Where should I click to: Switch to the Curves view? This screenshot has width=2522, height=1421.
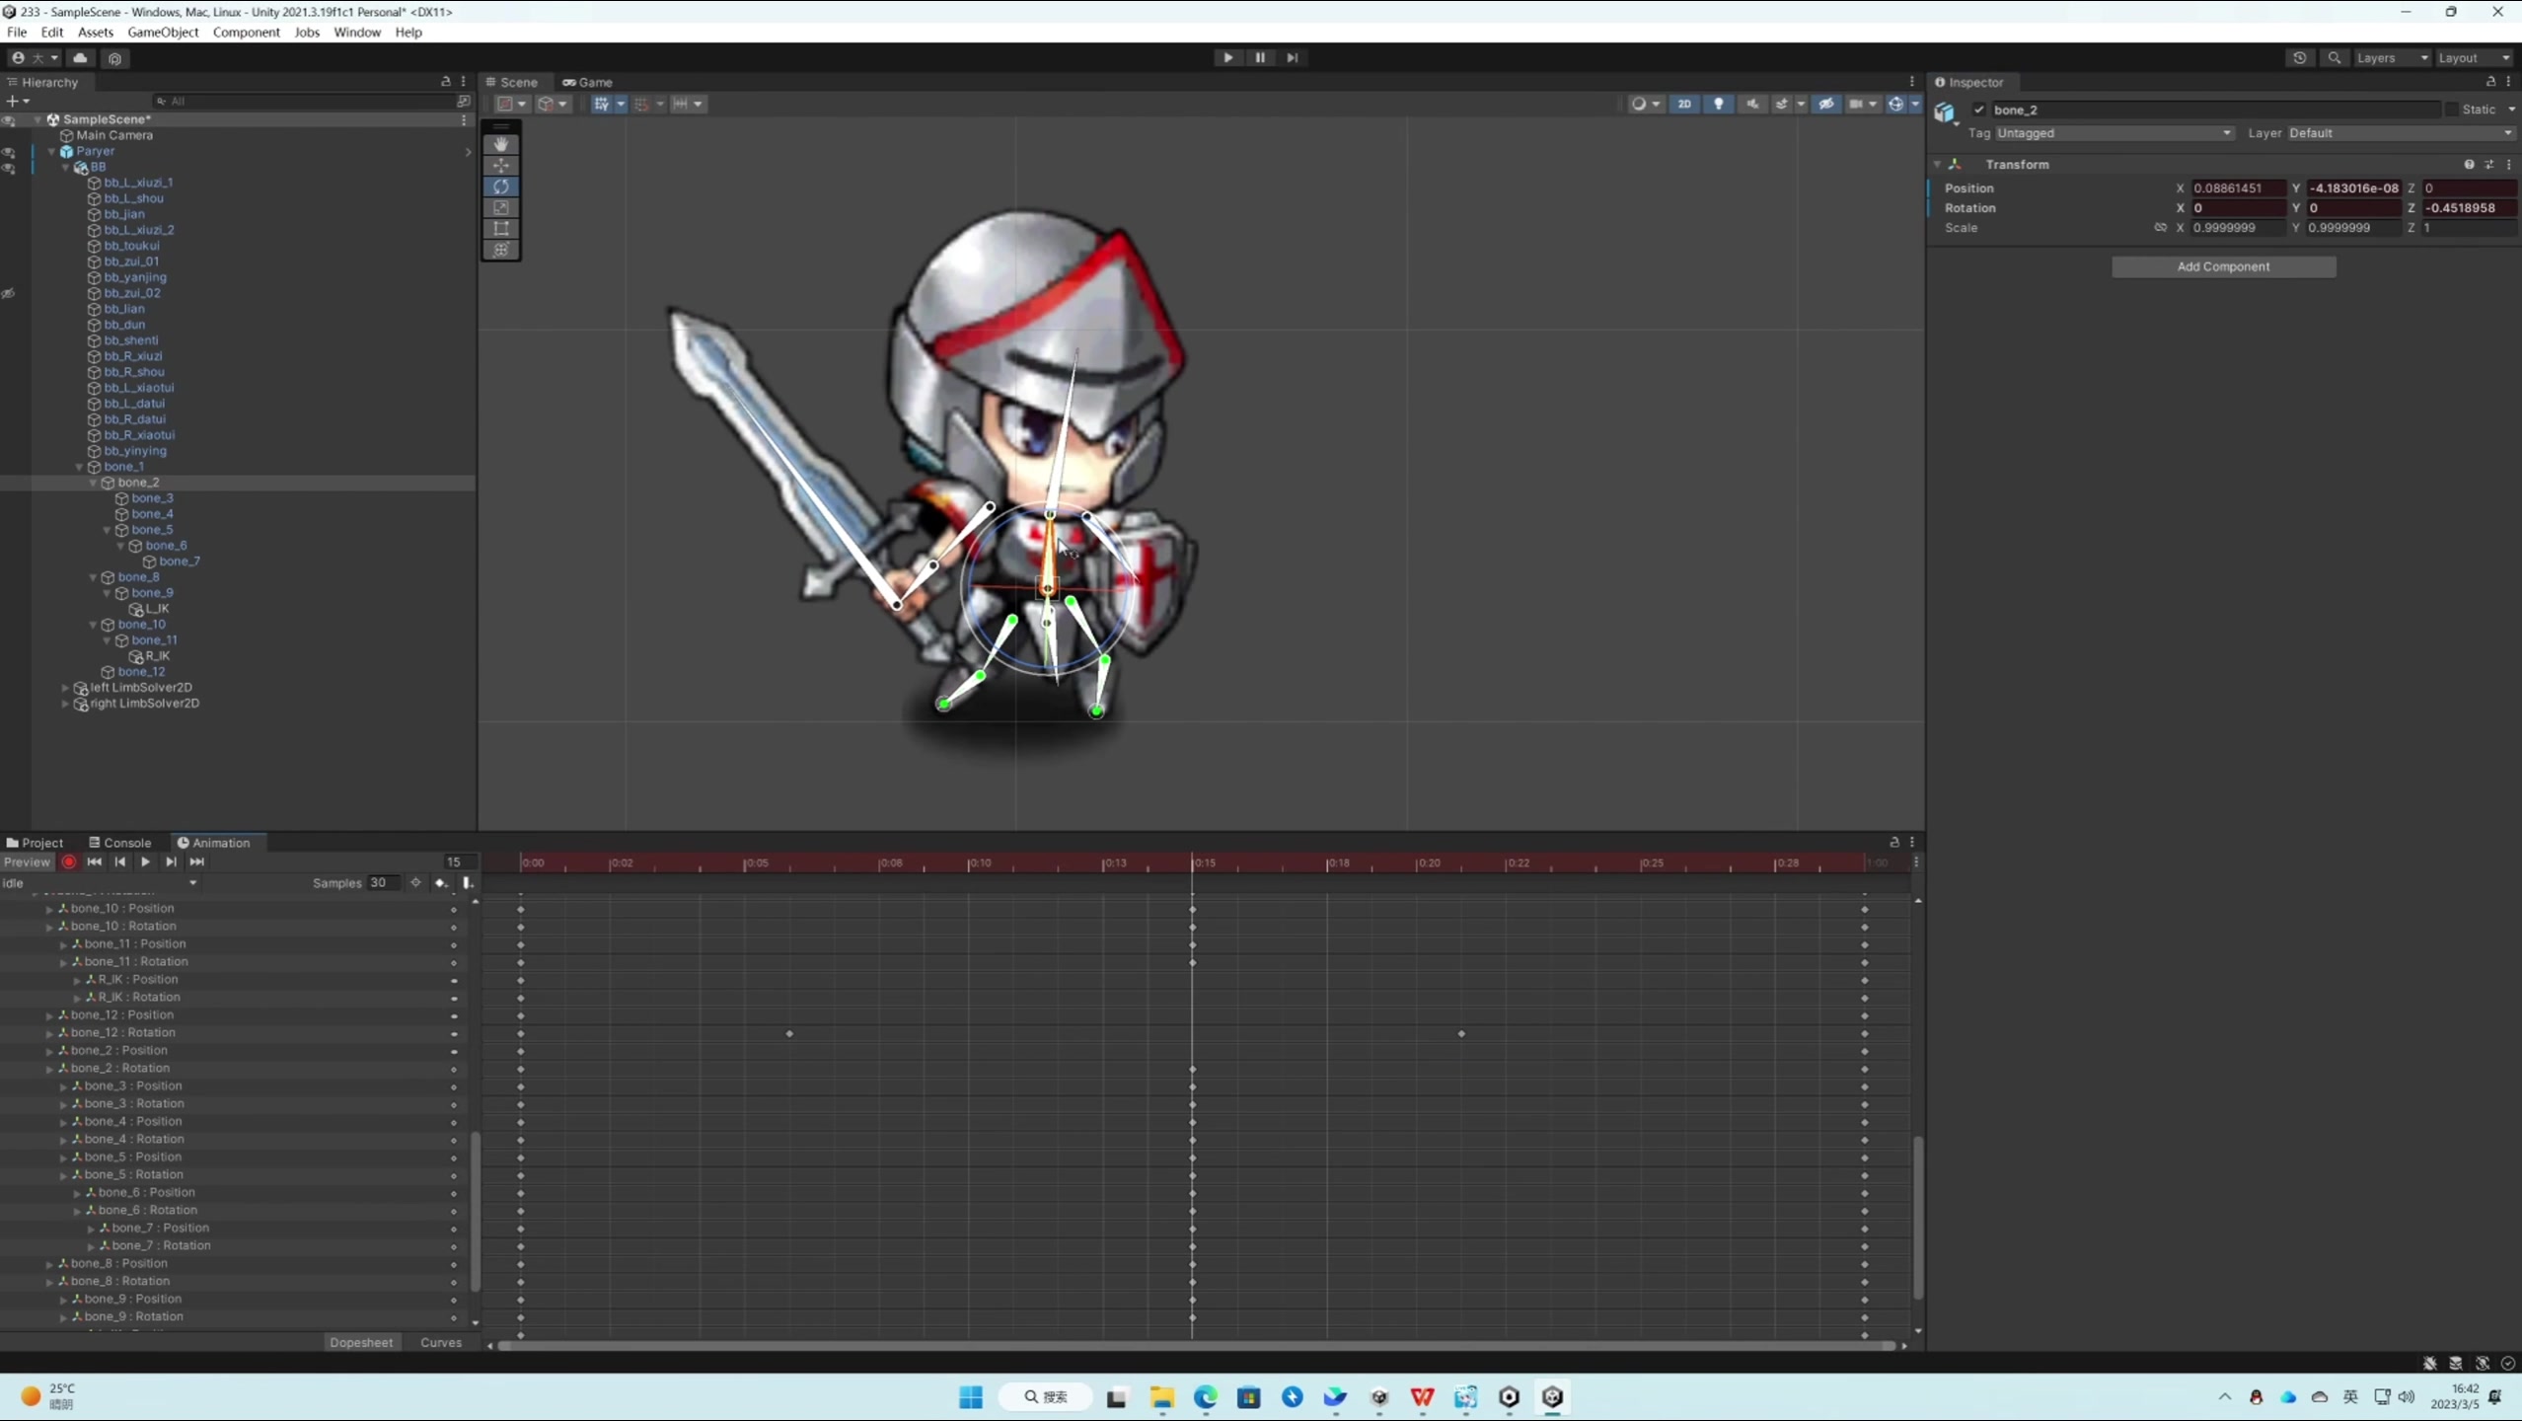pos(441,1342)
